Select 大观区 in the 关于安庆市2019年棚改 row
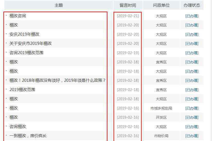This screenshot has height=141, width=212. (x=161, y=44)
